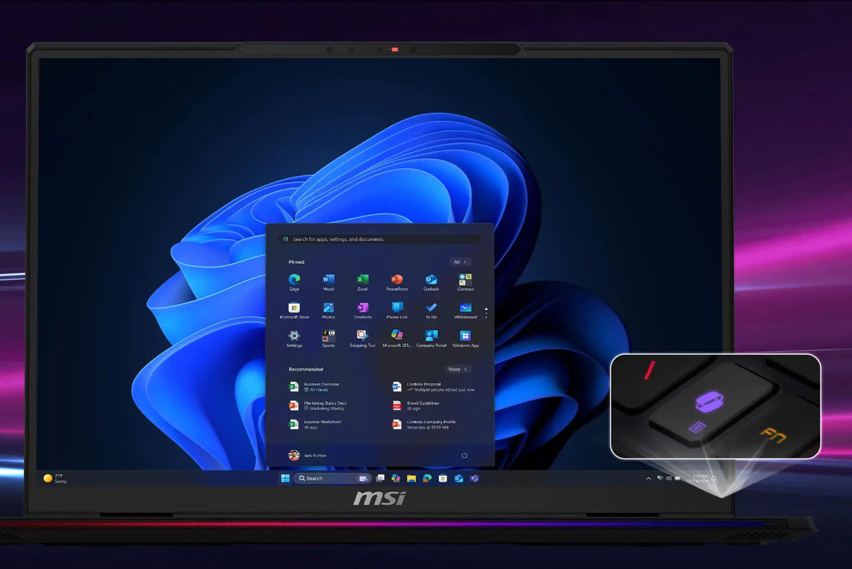This screenshot has height=569, width=852.
Task: Open the volume control in system tray
Action: coord(669,478)
